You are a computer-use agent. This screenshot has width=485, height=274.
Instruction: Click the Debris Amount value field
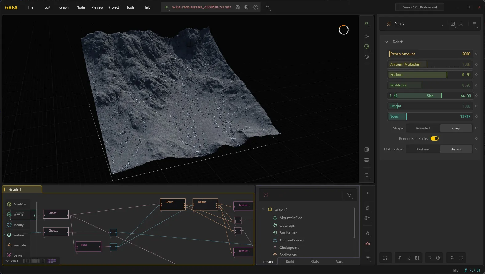coord(430,54)
